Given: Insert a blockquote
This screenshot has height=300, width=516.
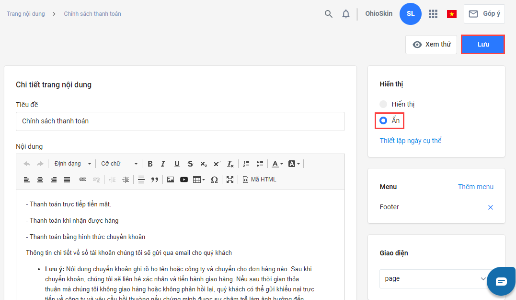Looking at the screenshot, I should (155, 180).
